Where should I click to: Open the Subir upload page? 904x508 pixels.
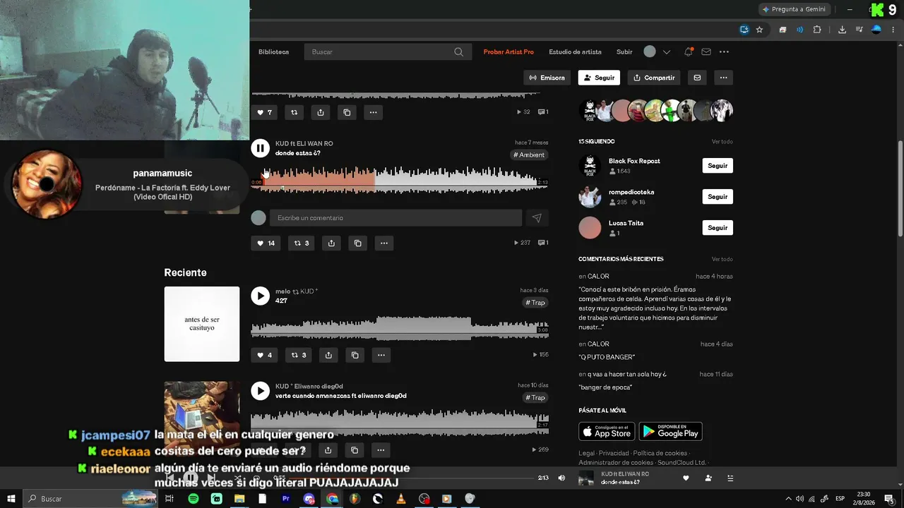pyautogui.click(x=624, y=52)
